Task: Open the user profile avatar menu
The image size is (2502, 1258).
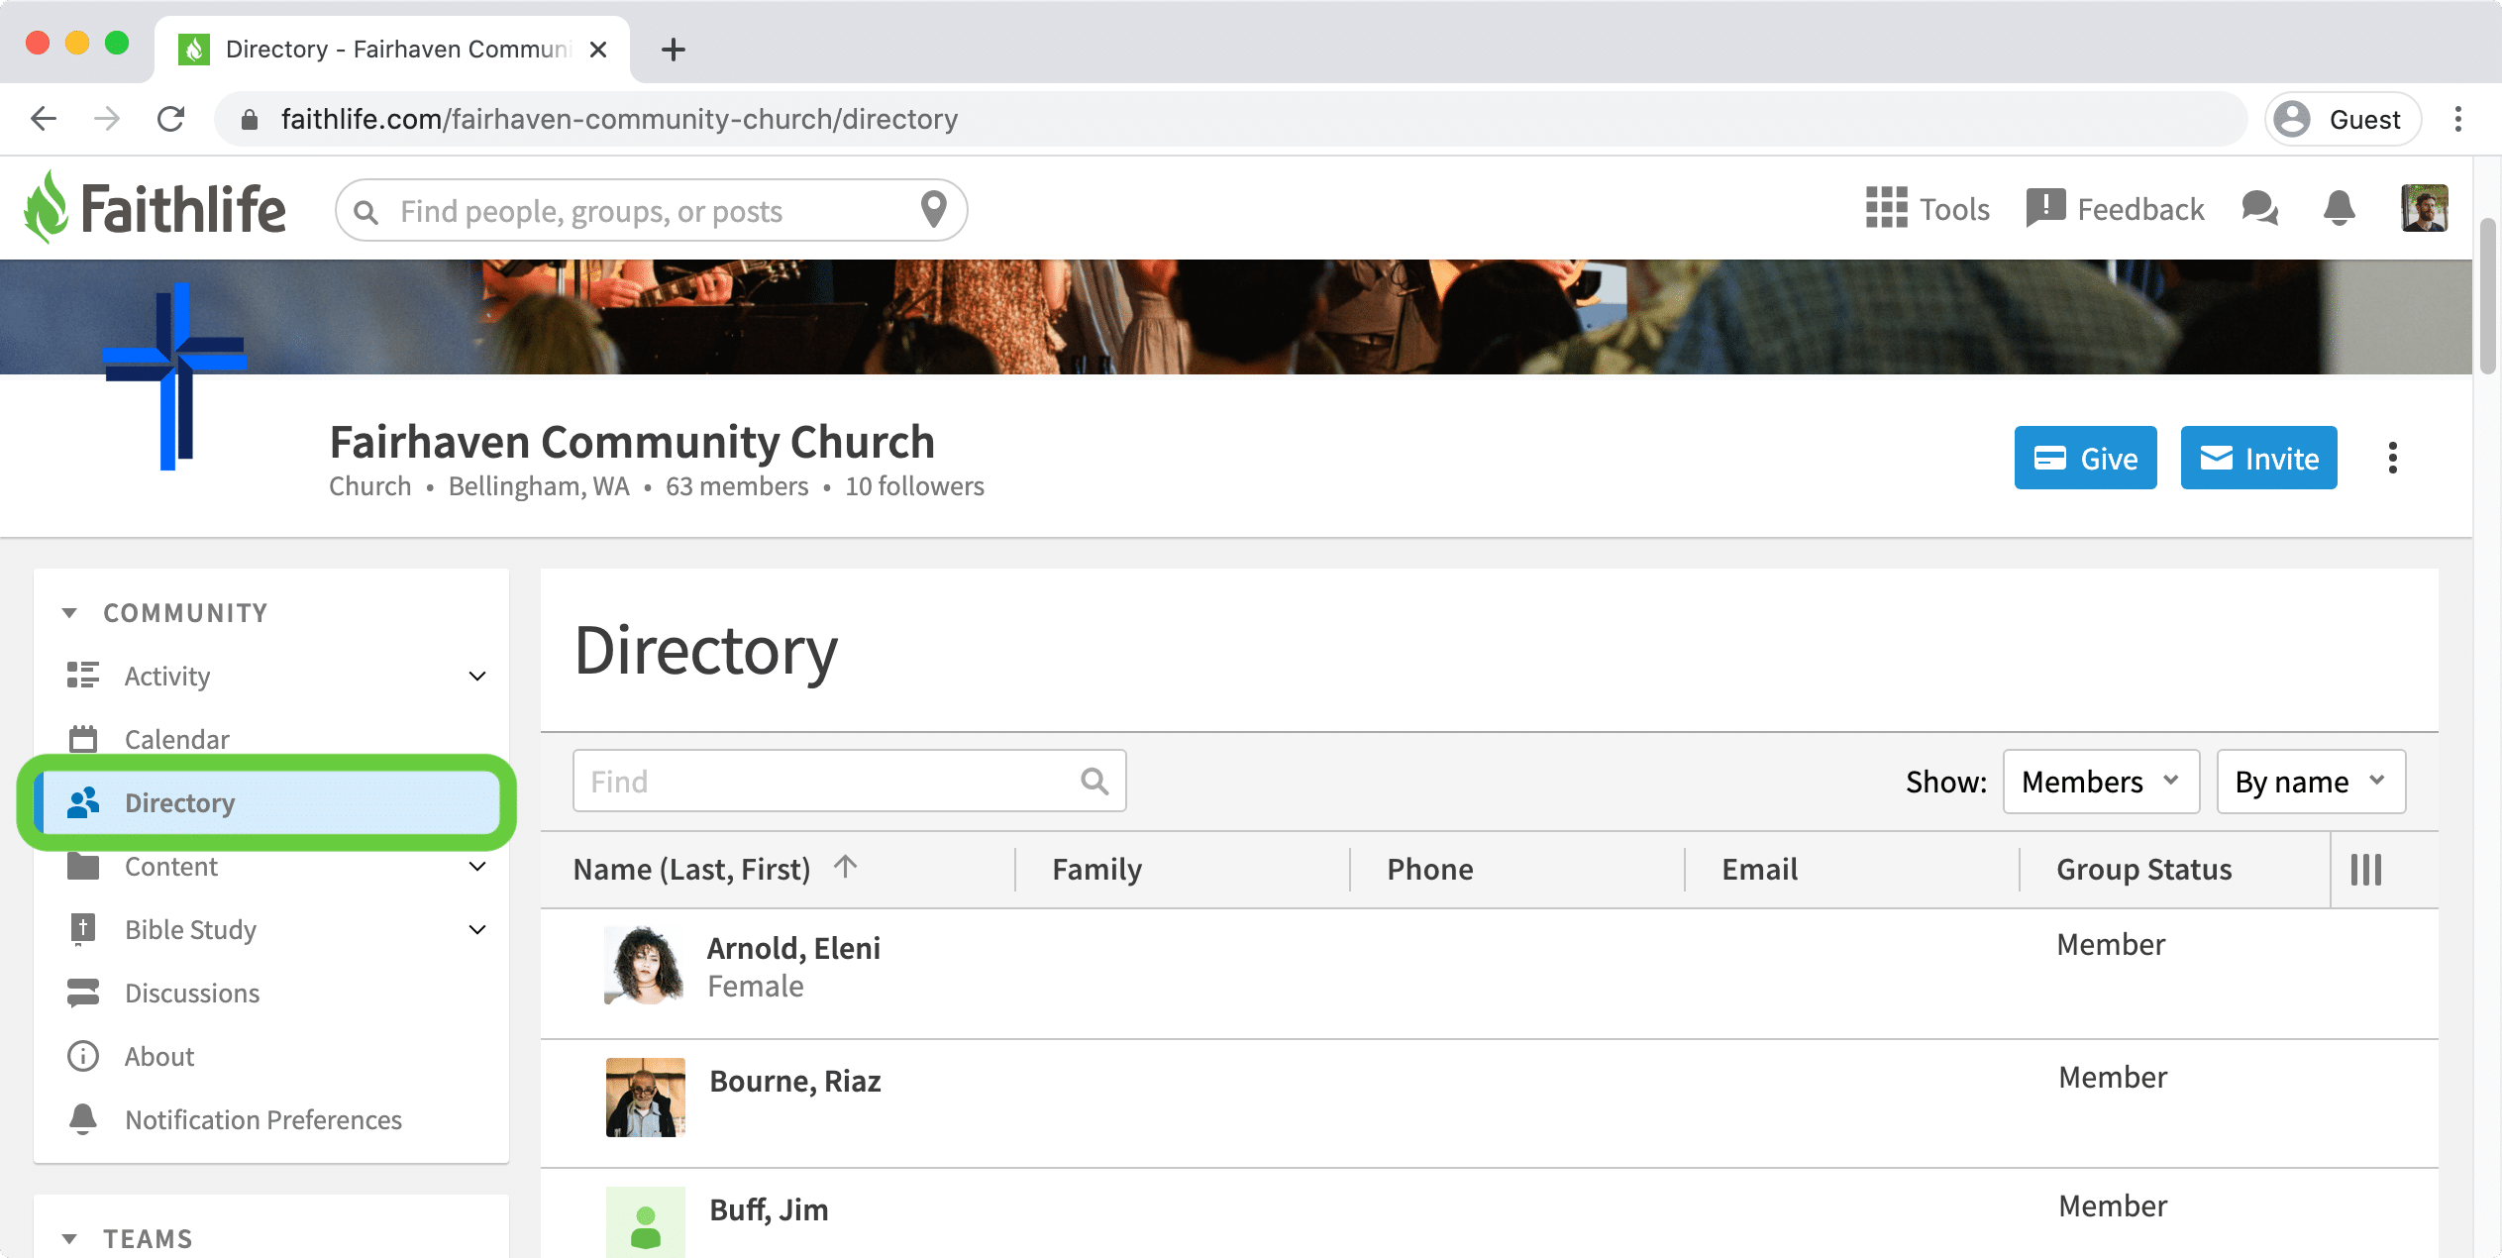Action: 2425,209
